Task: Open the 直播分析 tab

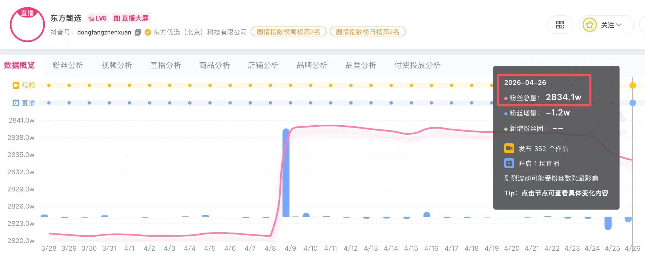Action: [166, 65]
